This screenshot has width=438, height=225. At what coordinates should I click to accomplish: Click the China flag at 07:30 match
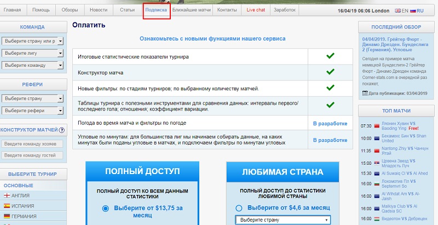click(x=376, y=126)
